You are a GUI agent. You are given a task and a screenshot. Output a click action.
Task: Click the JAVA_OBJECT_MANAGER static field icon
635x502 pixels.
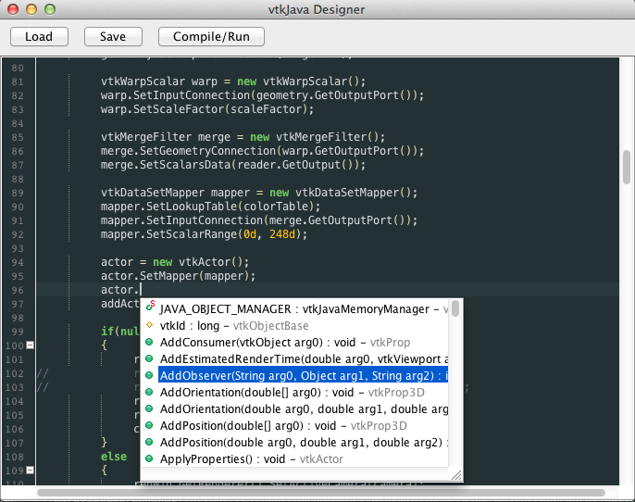coord(150,309)
